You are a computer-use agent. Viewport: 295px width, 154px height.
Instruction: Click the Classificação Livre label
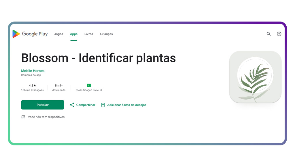point(87,90)
